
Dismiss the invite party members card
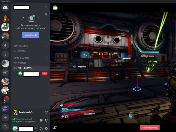click(46, 14)
